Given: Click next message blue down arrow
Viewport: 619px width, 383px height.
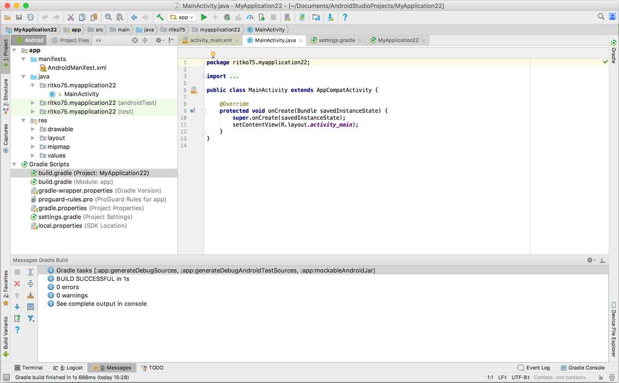Looking at the screenshot, I should tap(17, 306).
